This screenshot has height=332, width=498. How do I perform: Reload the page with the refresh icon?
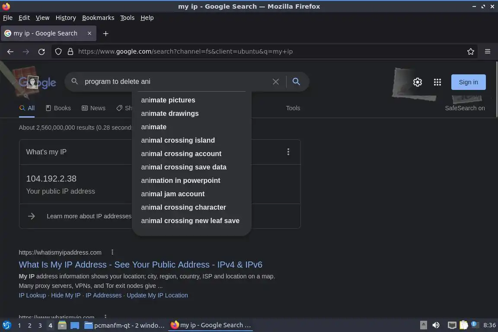[x=41, y=51]
